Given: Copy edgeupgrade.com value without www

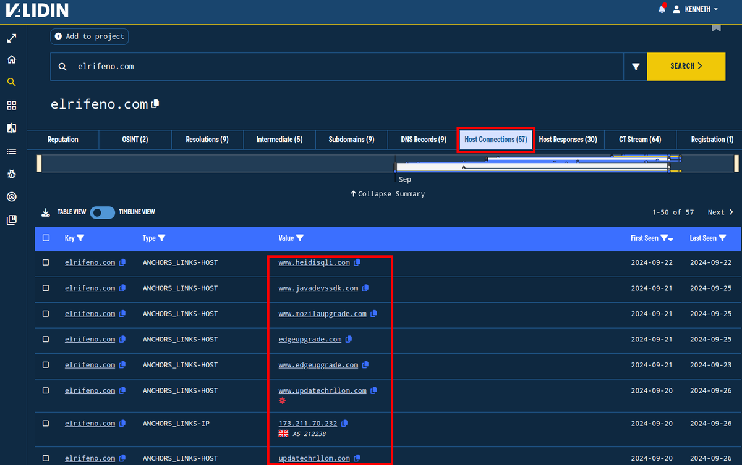Looking at the screenshot, I should tap(349, 339).
